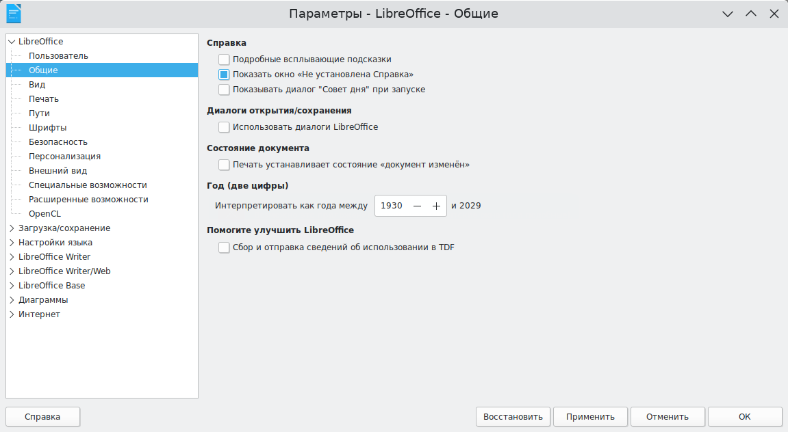The image size is (788, 432).
Task: Expand the «Интернет» node
Action: click(12, 314)
